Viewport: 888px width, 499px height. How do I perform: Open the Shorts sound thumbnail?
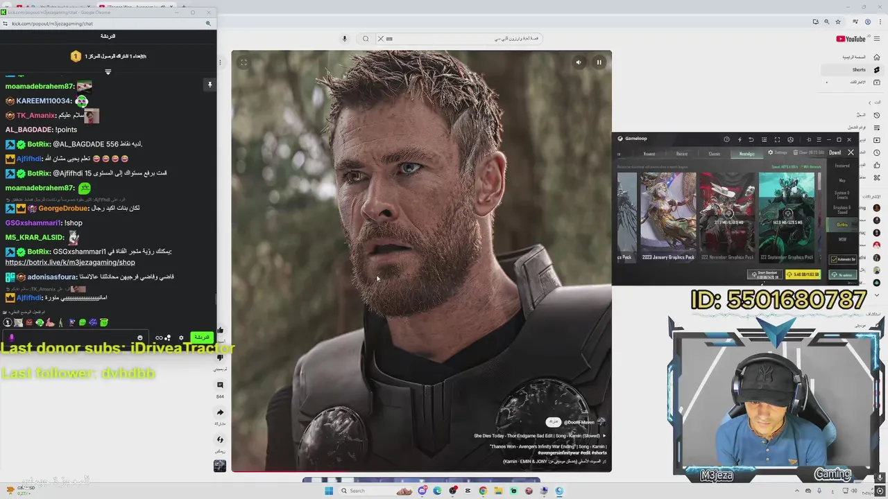[x=220, y=466]
